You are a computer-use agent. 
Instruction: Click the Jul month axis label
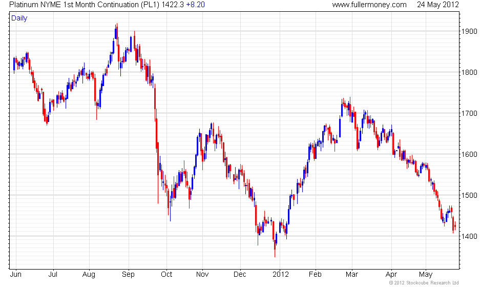(53, 275)
